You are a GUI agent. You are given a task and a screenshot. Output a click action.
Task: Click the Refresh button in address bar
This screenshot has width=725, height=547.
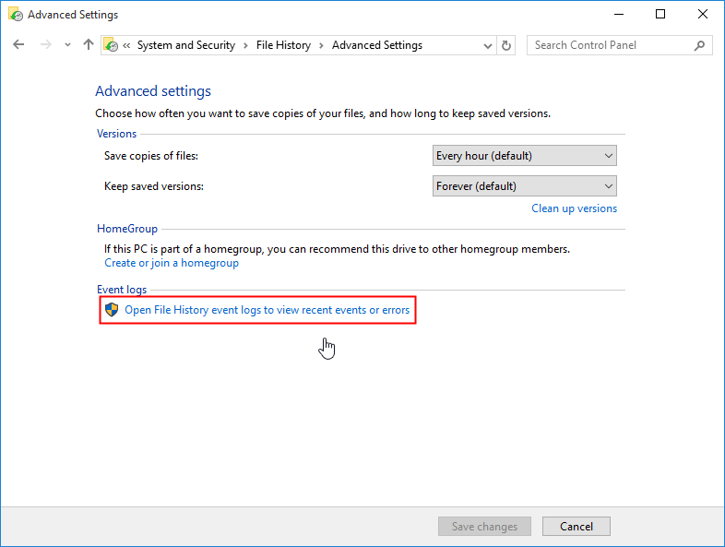click(x=506, y=45)
